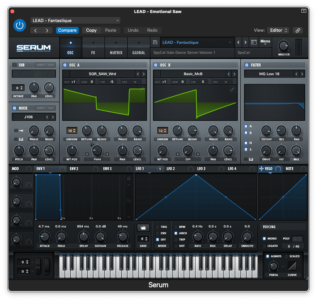Viewport: 317px width, 301px height.
Task: Click the host previous preset arrow
Action: [36, 30]
